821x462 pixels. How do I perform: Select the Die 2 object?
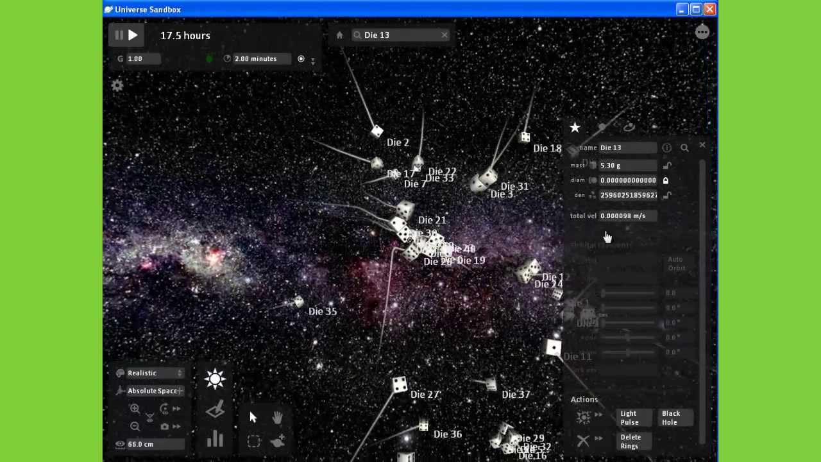pos(377,132)
